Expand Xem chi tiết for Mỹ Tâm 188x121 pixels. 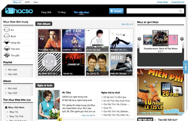[89, 115]
